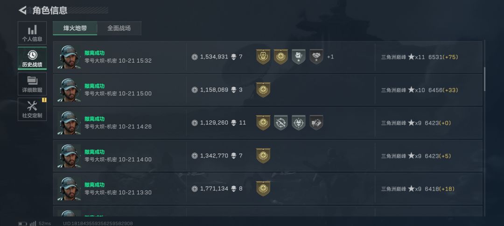Image resolution: width=504 pixels, height=226 pixels.
Task: Click the rank score 6531(+75) entry
Action: click(441, 57)
